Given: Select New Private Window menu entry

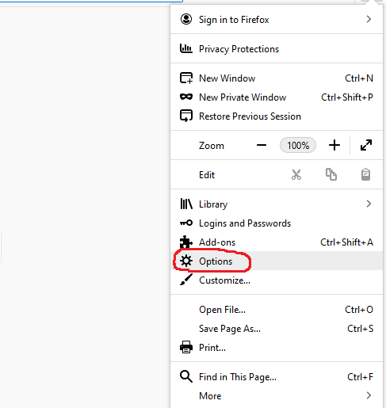Looking at the screenshot, I should click(x=277, y=97).
